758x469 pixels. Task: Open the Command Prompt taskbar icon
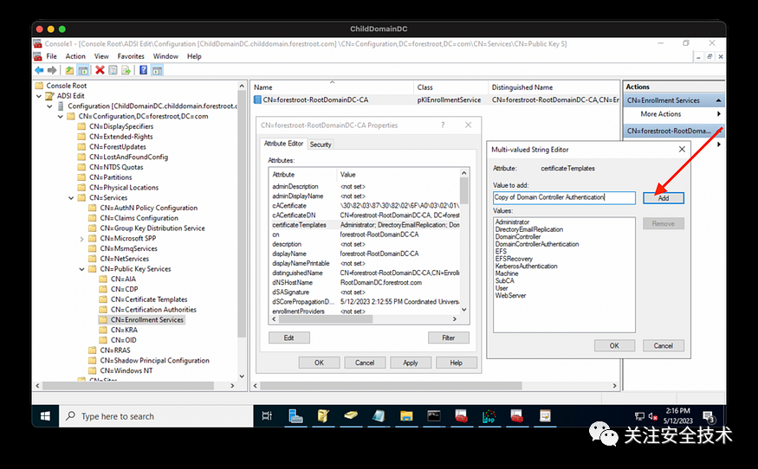coord(434,416)
